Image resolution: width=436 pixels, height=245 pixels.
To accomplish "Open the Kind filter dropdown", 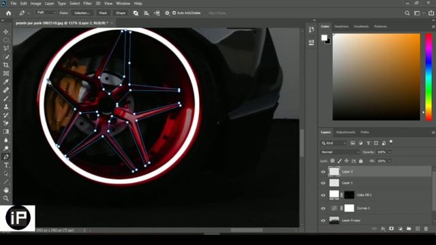I will pyautogui.click(x=333, y=143).
